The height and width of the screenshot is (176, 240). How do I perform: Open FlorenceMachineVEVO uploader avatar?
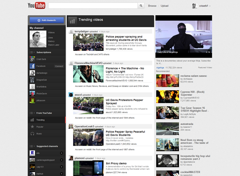[71, 63]
